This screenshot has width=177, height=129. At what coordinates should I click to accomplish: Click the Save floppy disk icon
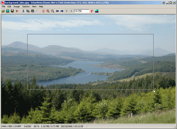click(12, 11)
